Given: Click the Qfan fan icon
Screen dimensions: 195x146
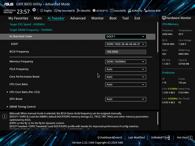Looking at the screenshot, I should coord(78,11).
